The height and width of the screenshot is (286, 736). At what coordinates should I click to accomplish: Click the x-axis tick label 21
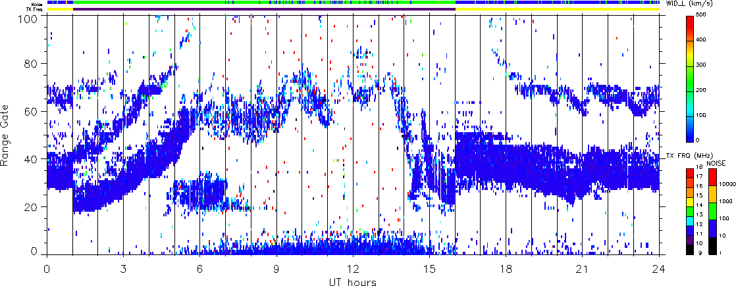pos(583,270)
